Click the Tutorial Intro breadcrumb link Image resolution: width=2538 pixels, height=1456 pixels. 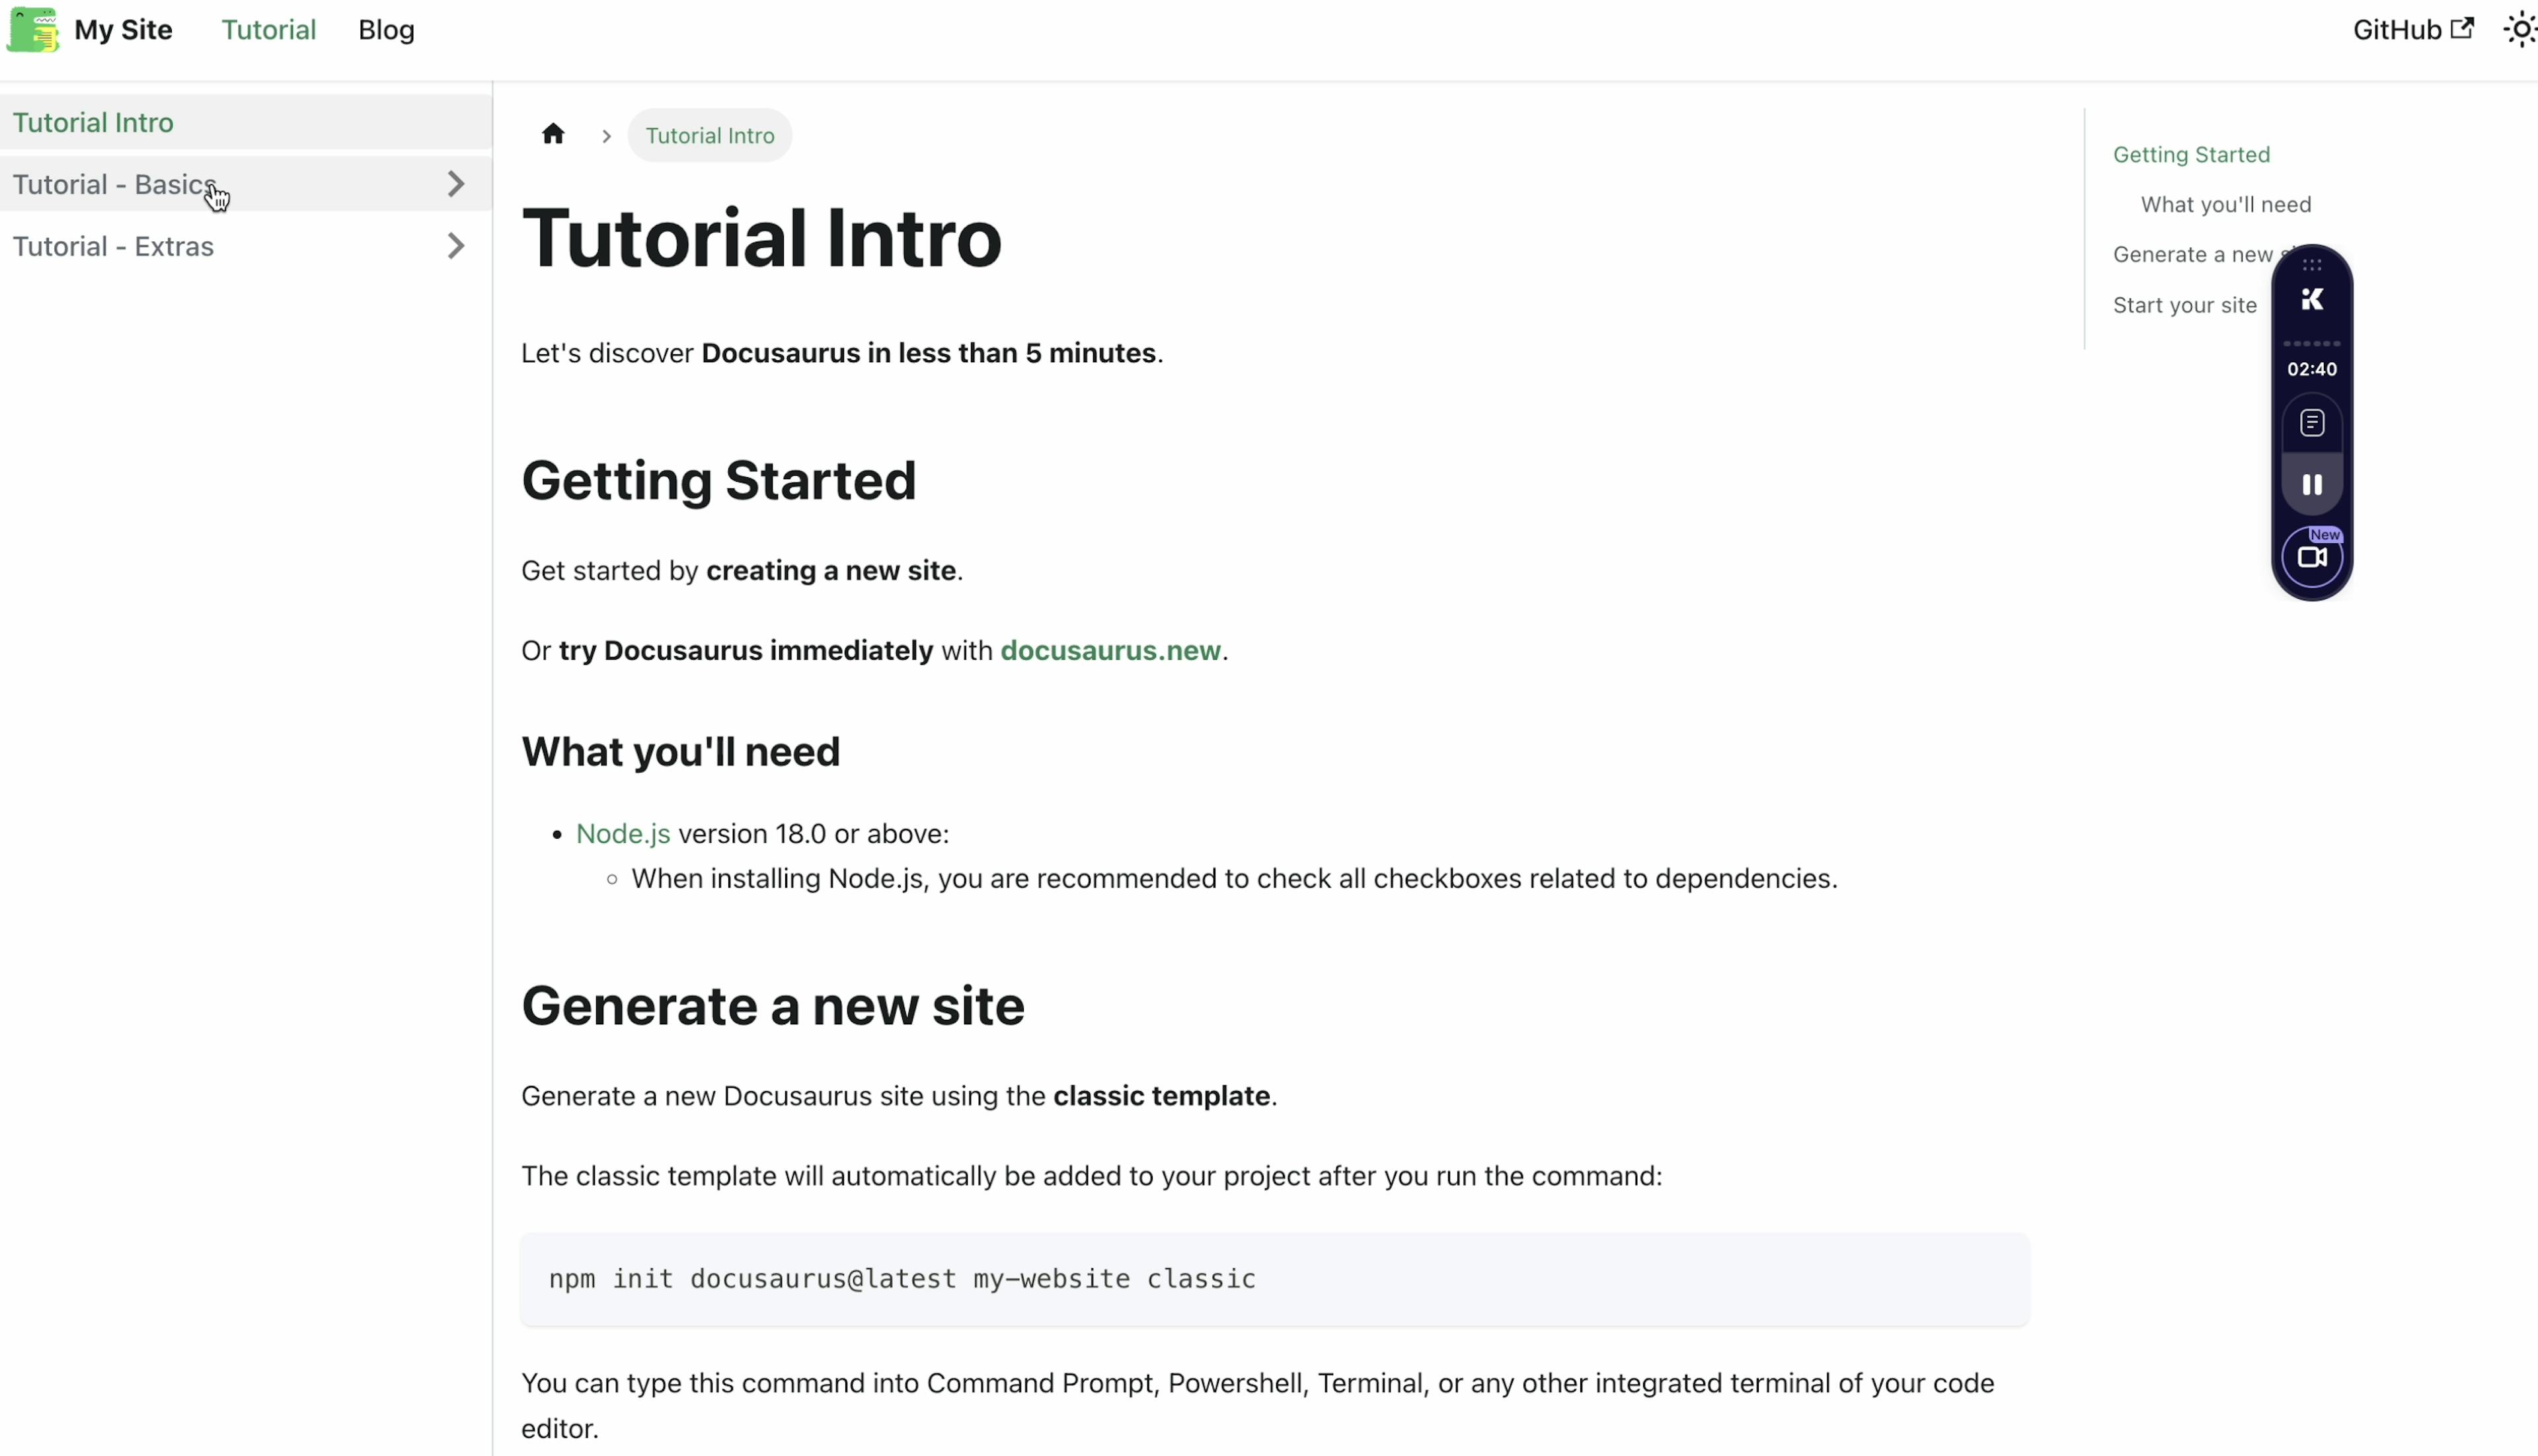click(x=709, y=134)
